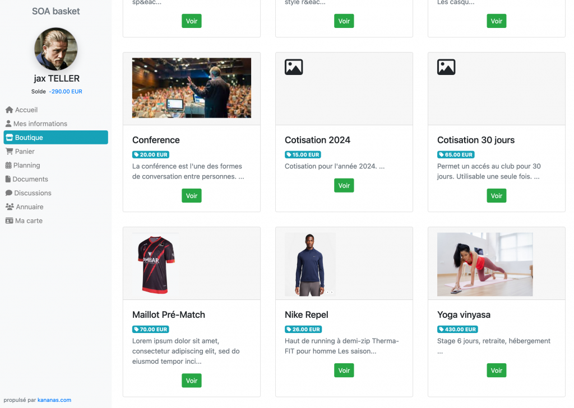
Task: Click the 15.00 EUR price tag
Action: click(x=303, y=154)
